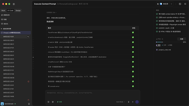This screenshot has width=189, height=106.
Task: Click the checkbox in 零 console error row
Action: 133,86
